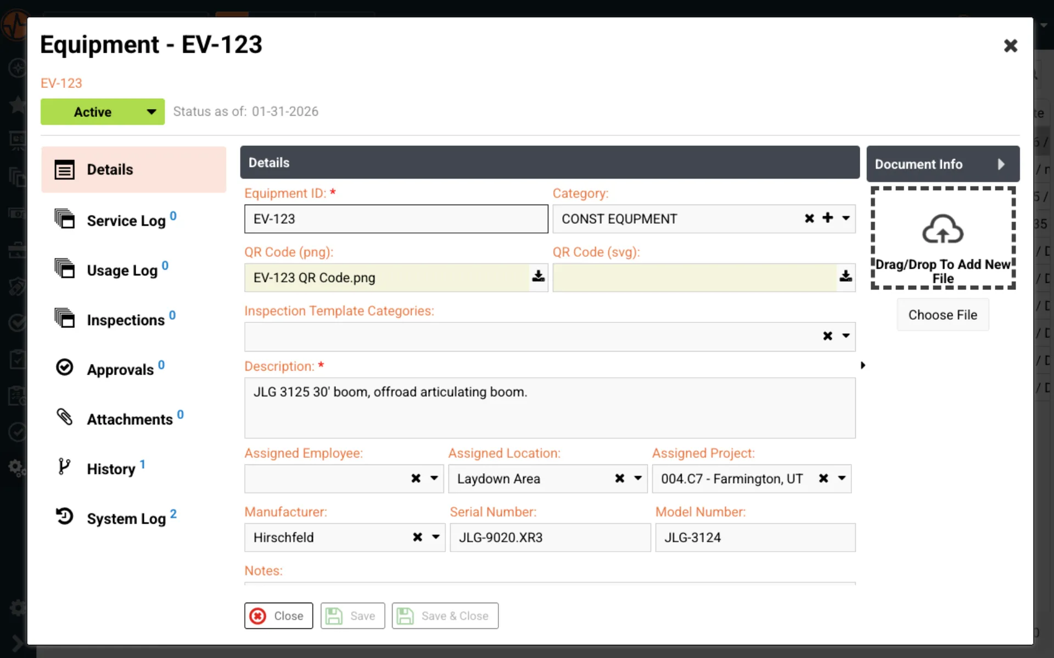Image resolution: width=1054 pixels, height=658 pixels.
Task: Clear the CONST EQUPMENT category value
Action: click(x=809, y=218)
